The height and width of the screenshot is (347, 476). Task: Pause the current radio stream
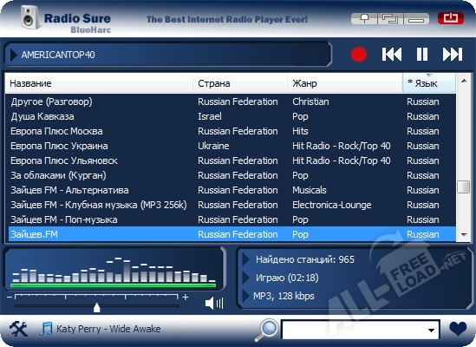[422, 55]
